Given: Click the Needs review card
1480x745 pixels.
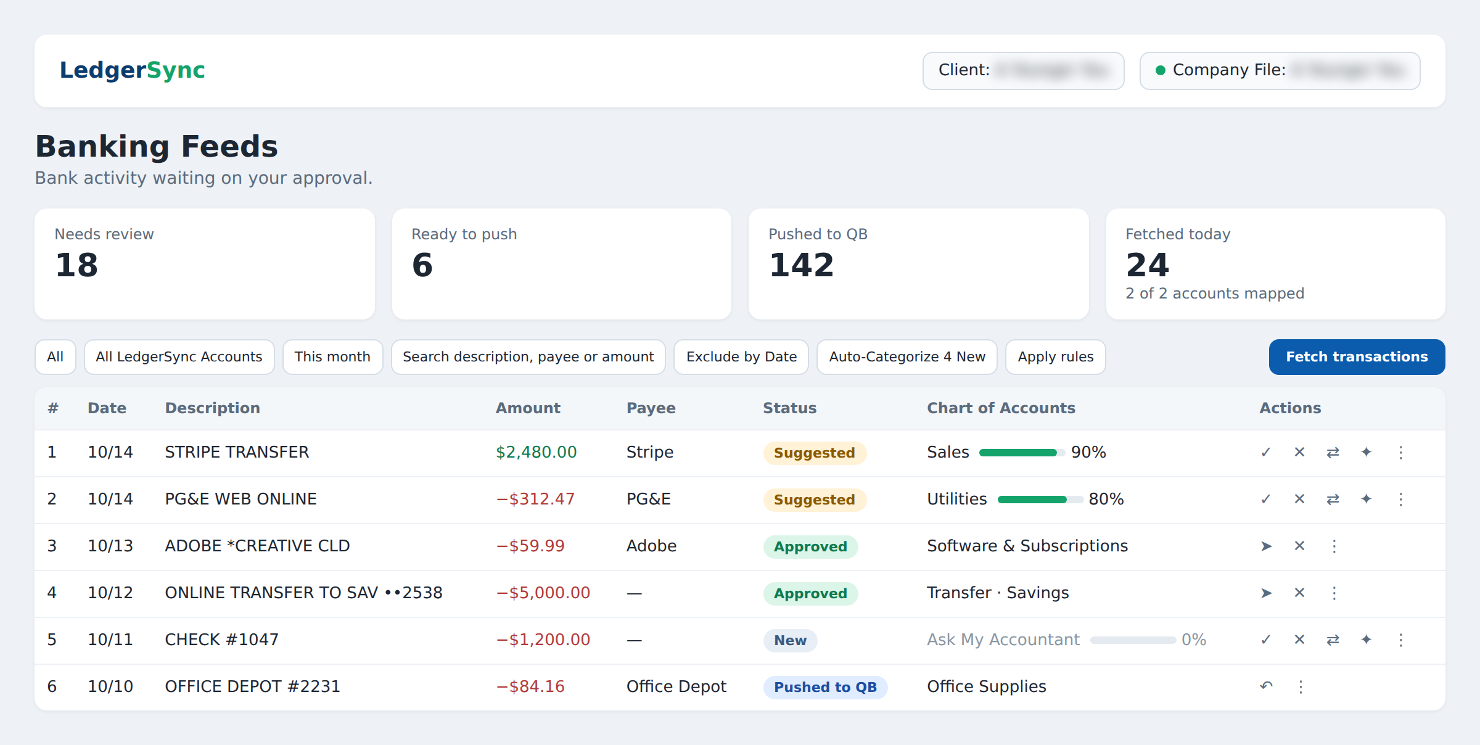Looking at the screenshot, I should click(x=205, y=264).
